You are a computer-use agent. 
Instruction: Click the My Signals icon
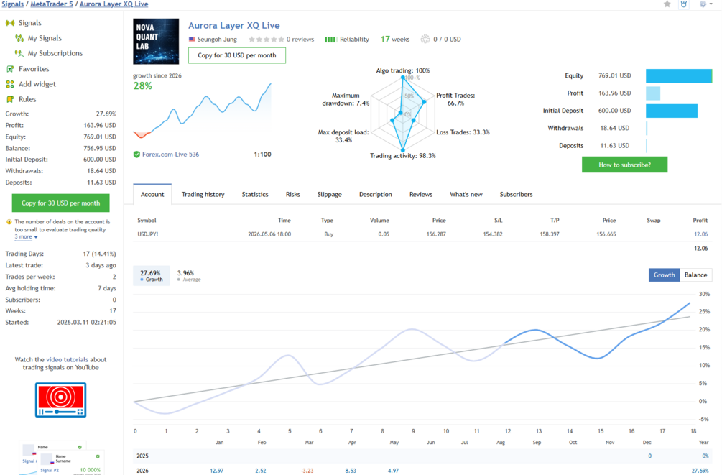(19, 38)
